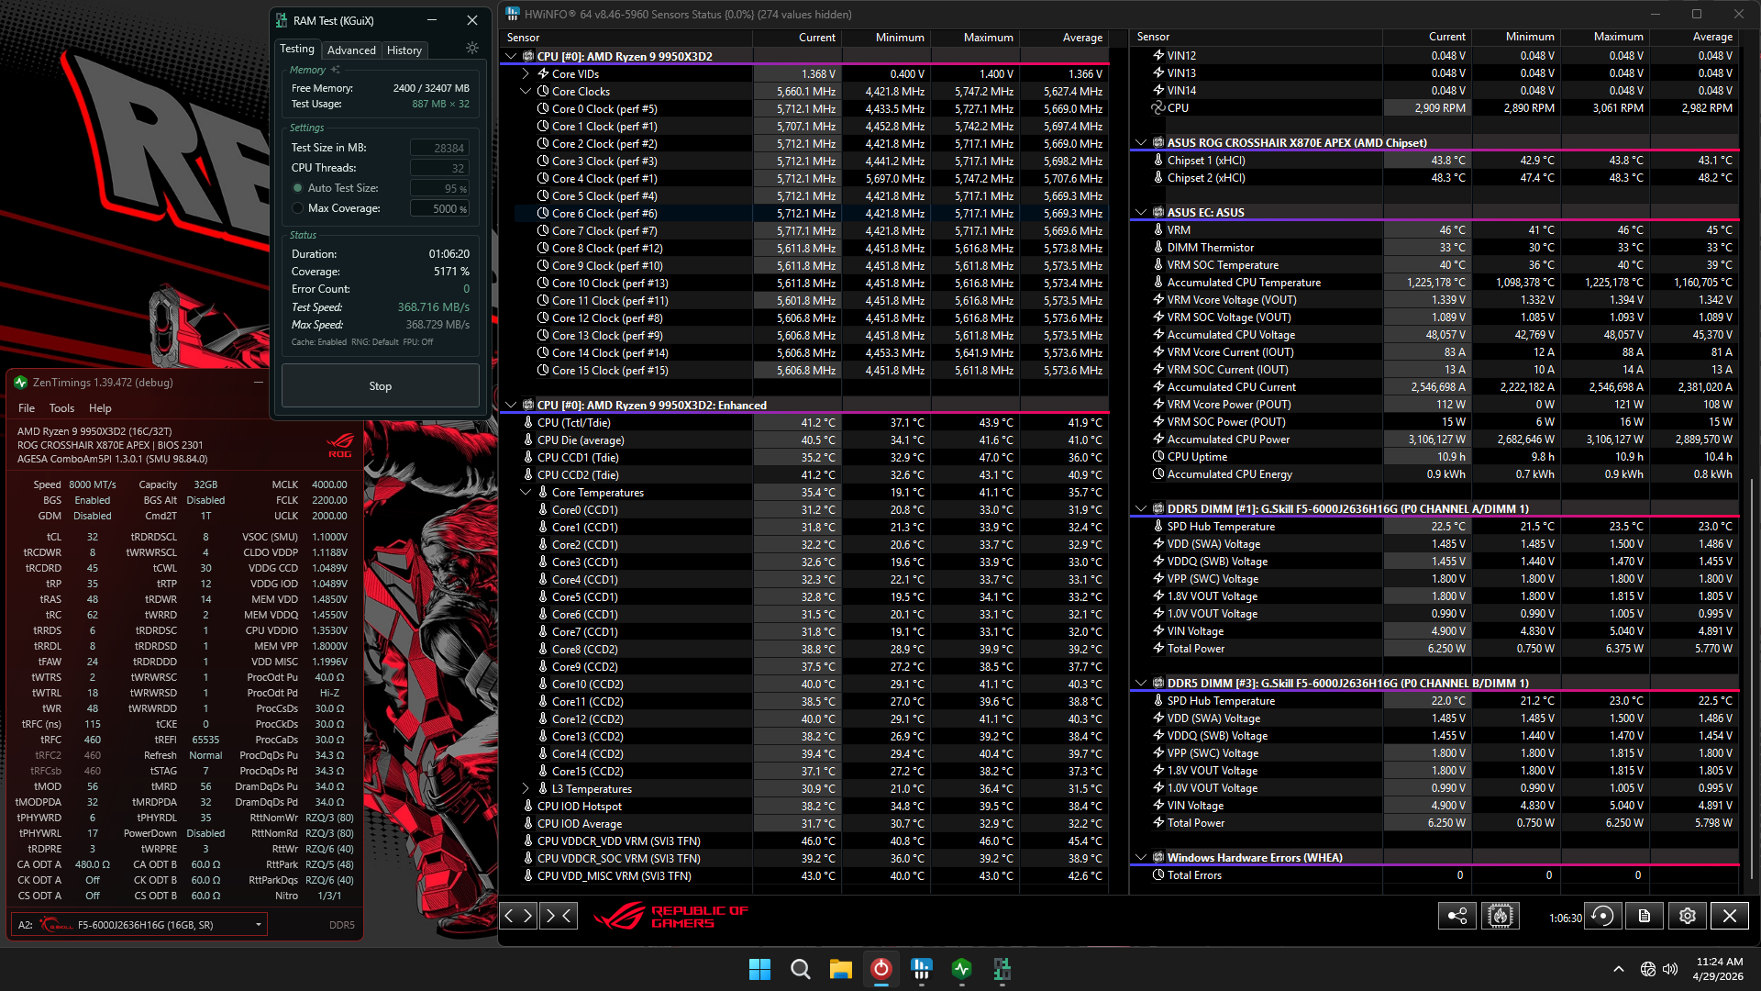Image resolution: width=1761 pixels, height=991 pixels.
Task: Select the Testing tab in RAM Test
Action: click(297, 49)
